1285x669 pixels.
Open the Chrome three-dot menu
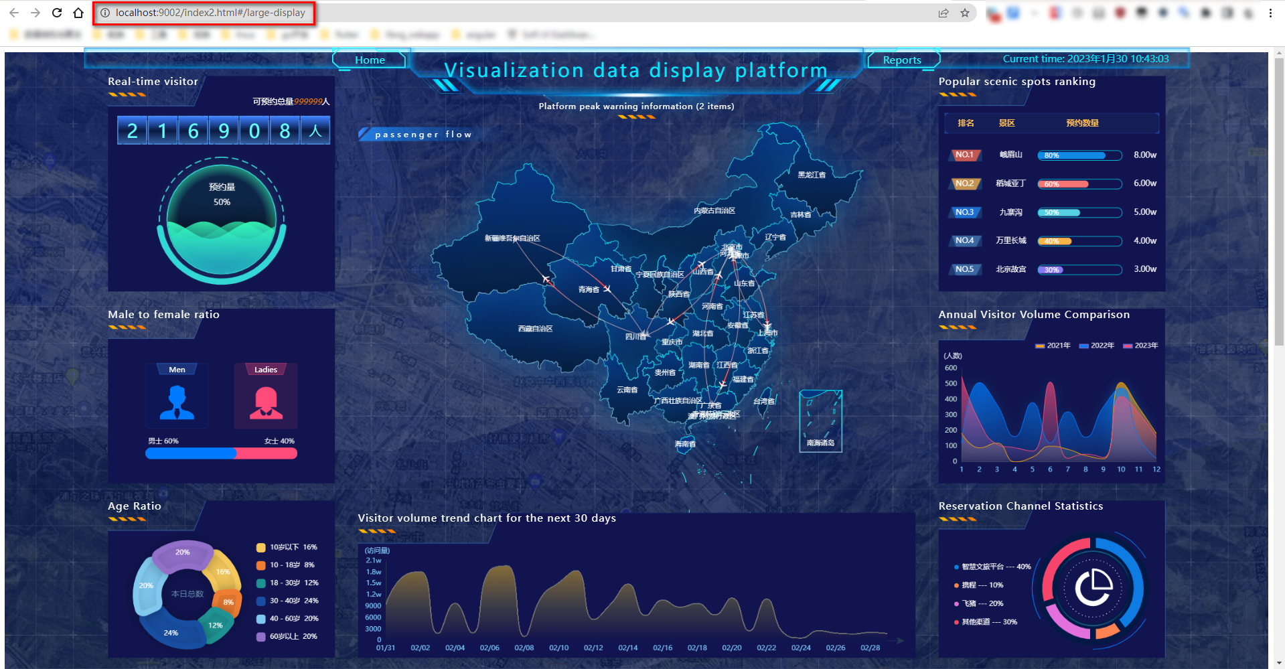1270,13
